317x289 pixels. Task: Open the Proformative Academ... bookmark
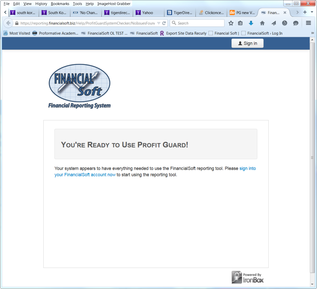[x=55, y=33]
